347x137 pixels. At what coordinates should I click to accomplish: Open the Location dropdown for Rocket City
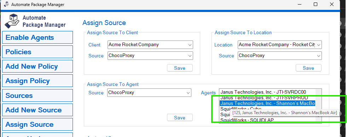280,45
